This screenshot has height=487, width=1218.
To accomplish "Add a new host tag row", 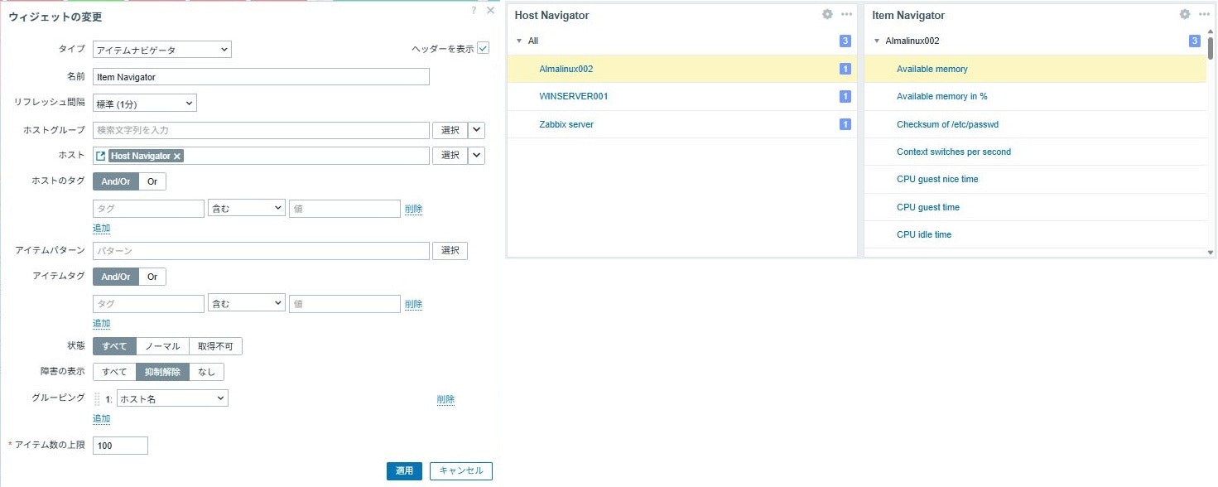I will click(x=101, y=228).
